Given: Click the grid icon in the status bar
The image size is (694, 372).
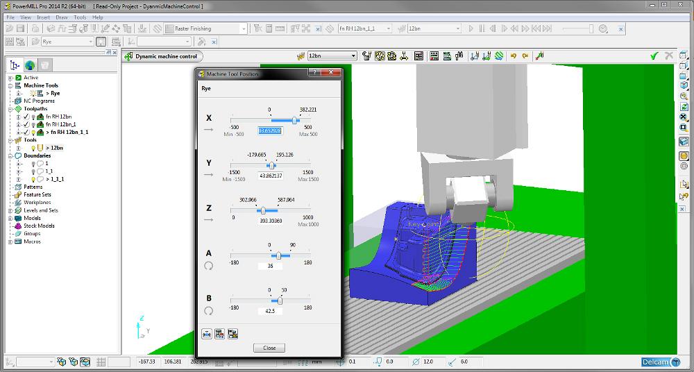Looking at the screenshot, I should pyautogui.click(x=101, y=362).
